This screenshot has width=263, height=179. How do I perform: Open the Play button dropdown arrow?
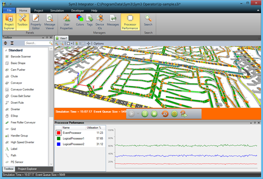pyautogui.click(x=138, y=114)
